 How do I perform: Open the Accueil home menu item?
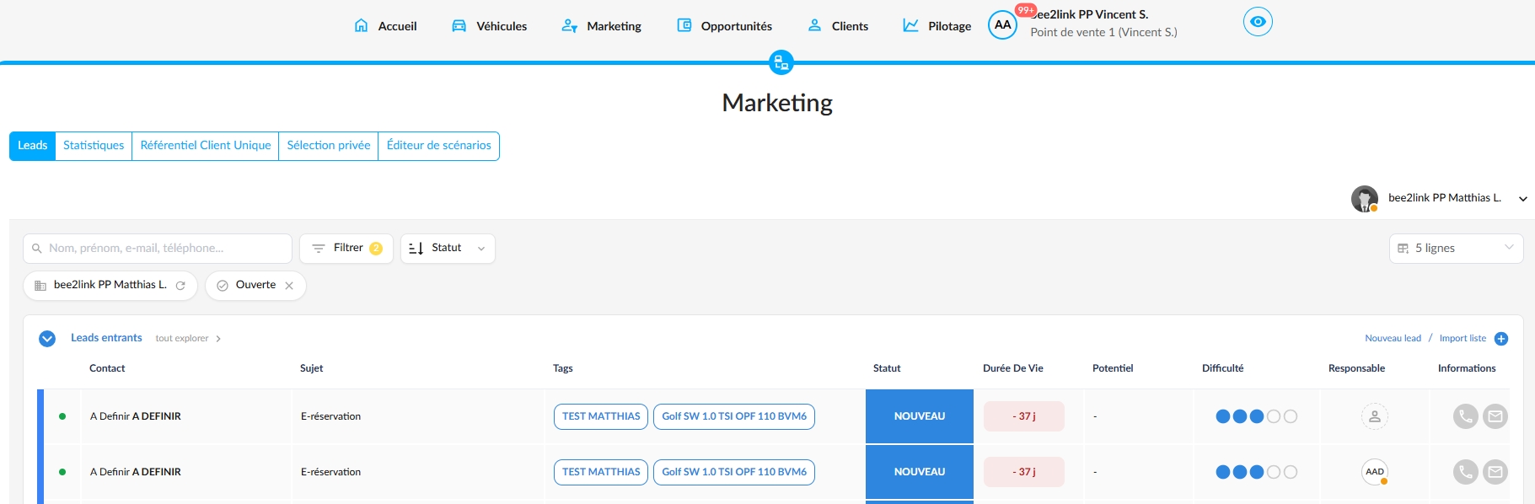point(385,26)
